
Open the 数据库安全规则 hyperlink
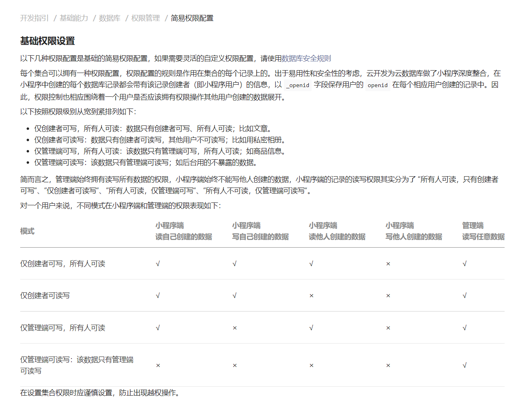306,58
